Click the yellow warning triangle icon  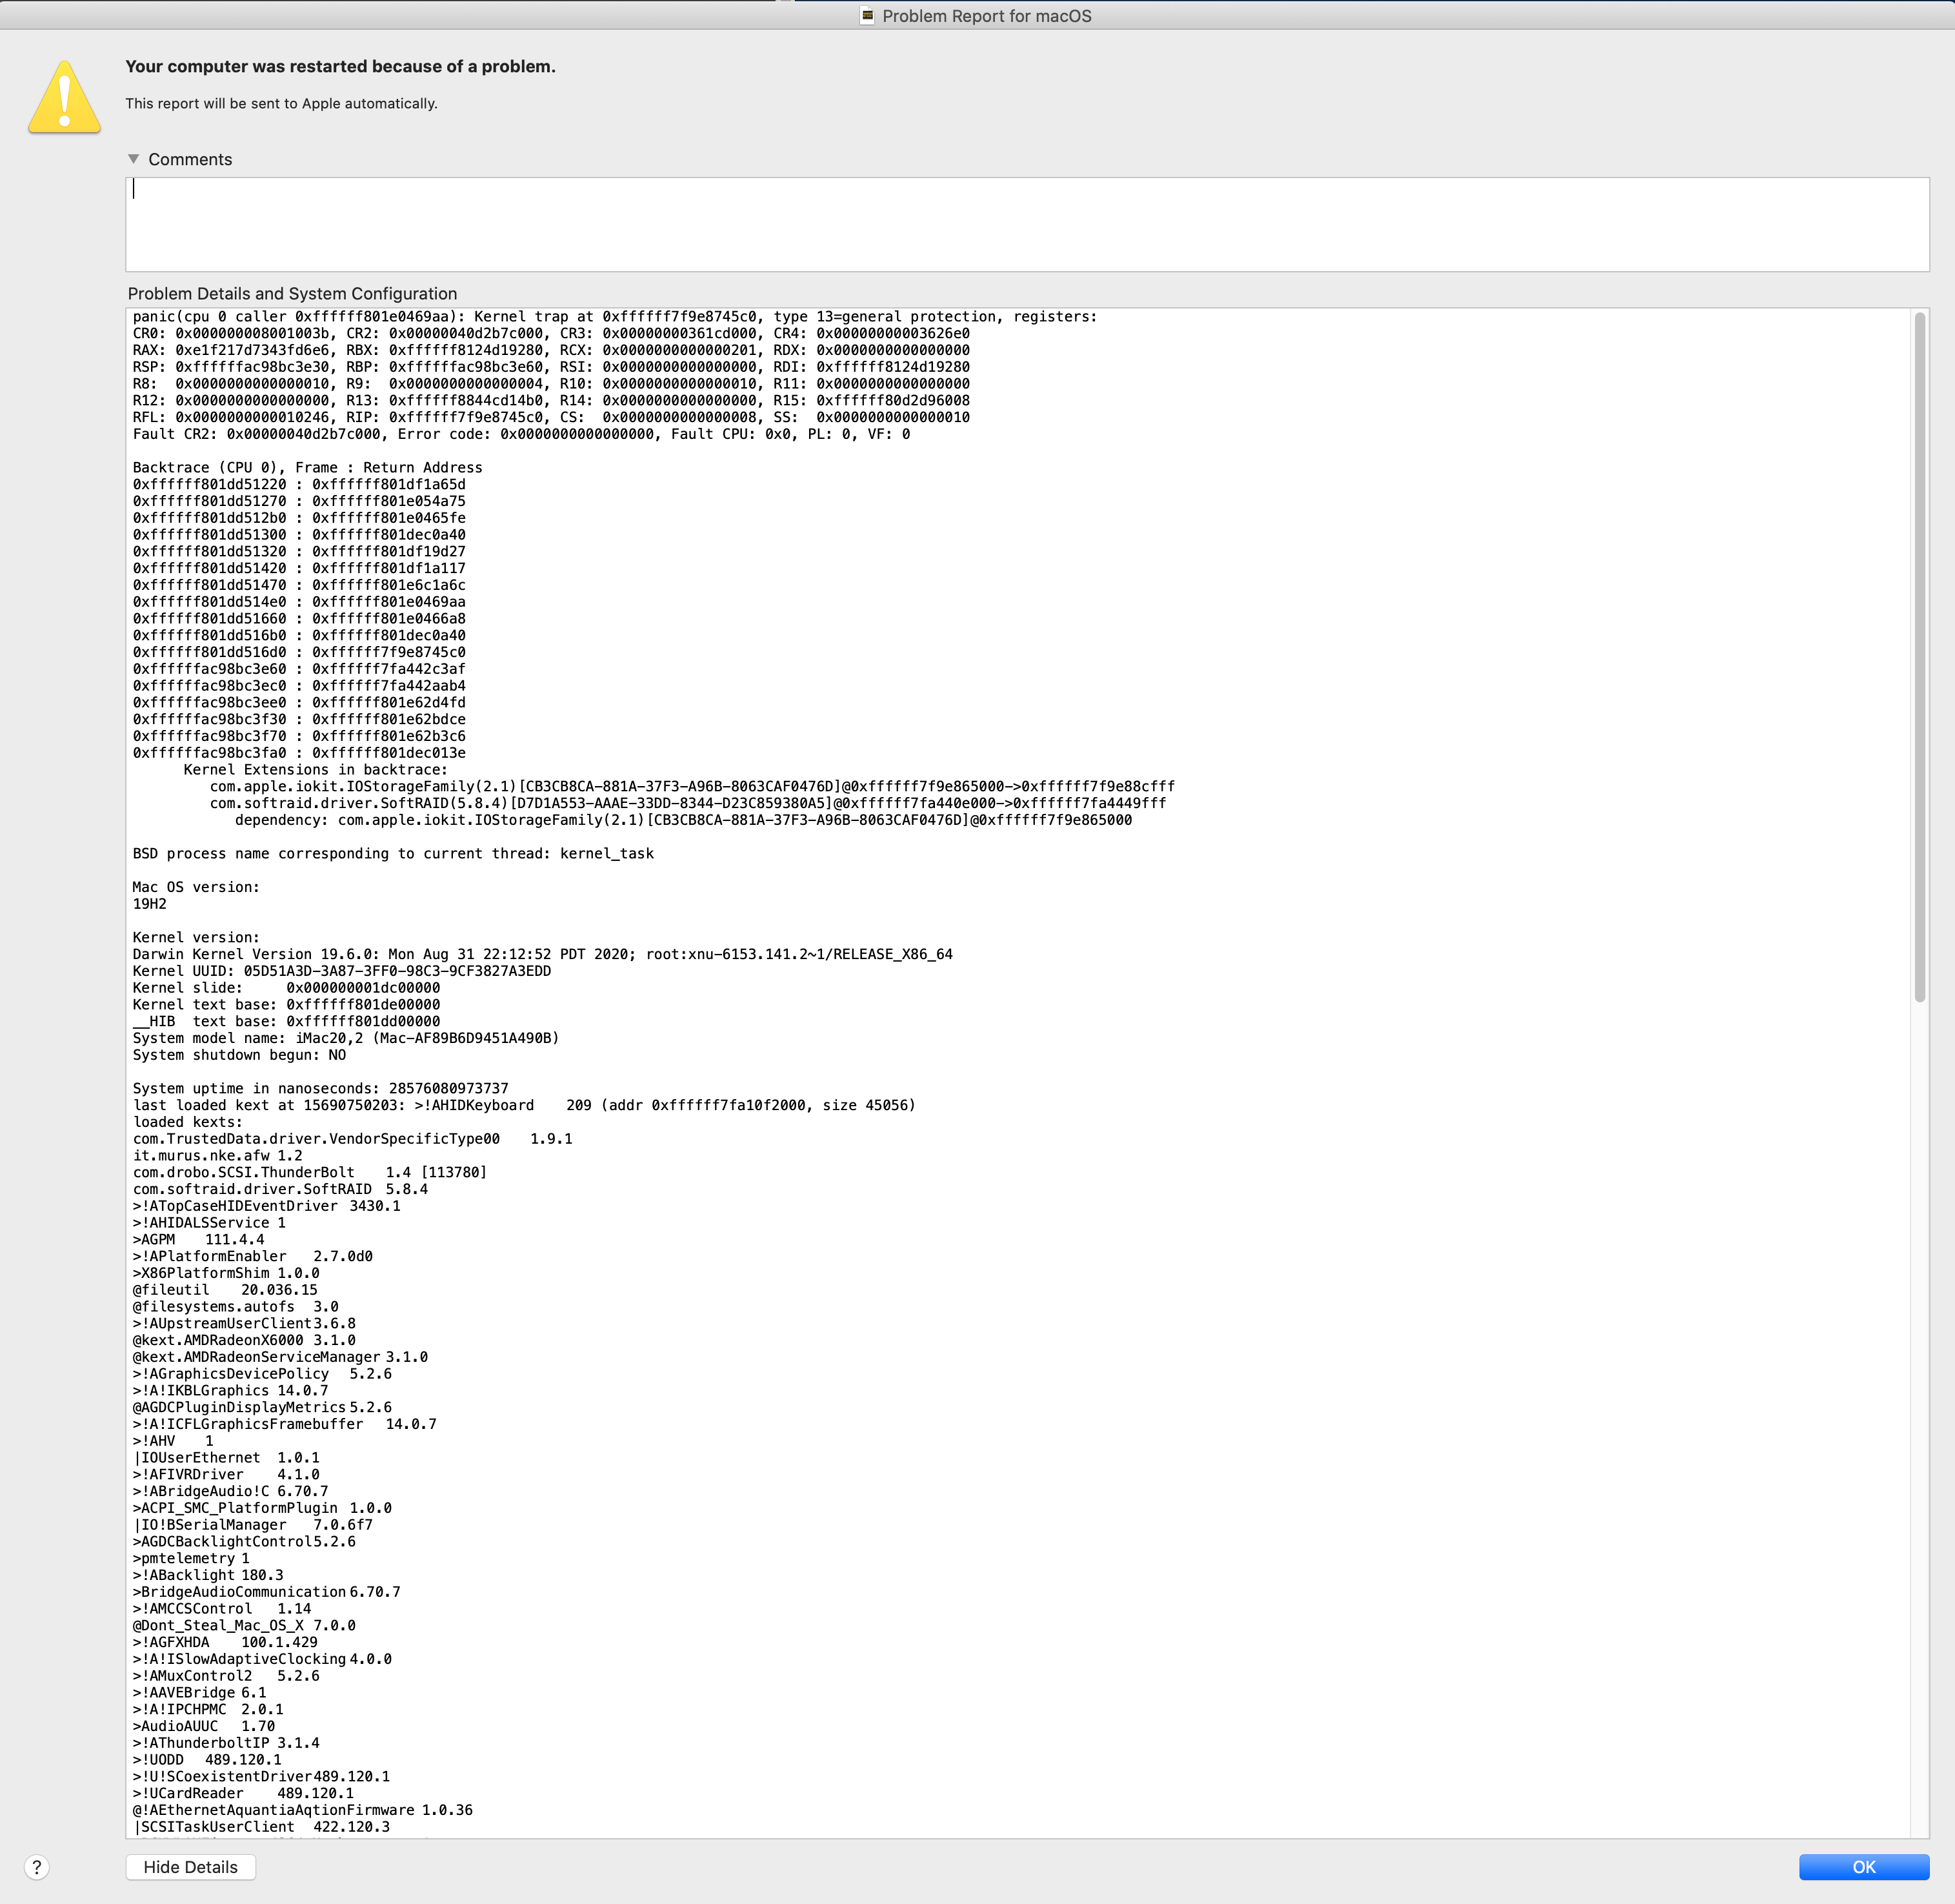tap(64, 97)
